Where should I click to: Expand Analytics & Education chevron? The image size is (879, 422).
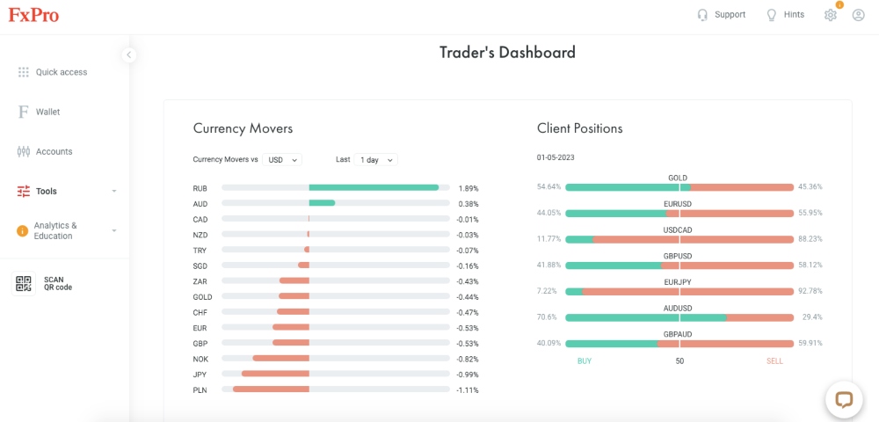click(114, 231)
